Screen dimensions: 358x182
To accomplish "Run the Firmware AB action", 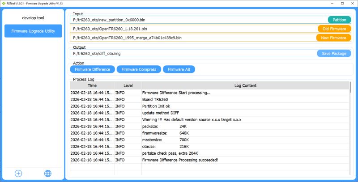I will 179,69.
